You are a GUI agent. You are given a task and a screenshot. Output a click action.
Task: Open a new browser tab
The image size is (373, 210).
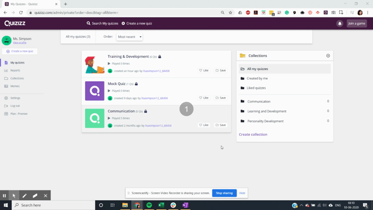(x=65, y=4)
